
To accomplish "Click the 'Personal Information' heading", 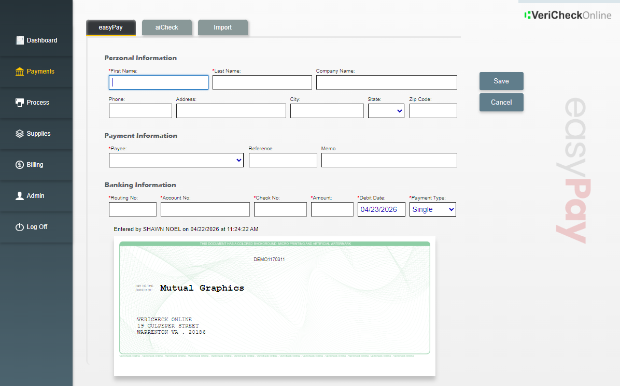I will click(x=140, y=58).
